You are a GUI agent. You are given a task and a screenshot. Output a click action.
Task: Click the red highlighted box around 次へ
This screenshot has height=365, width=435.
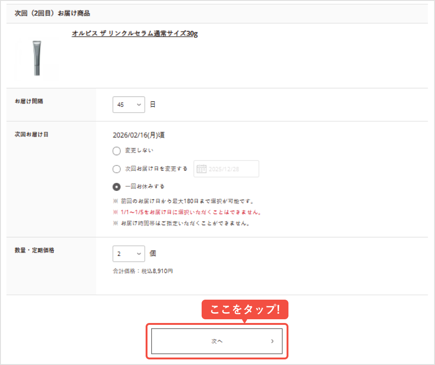[x=216, y=341]
